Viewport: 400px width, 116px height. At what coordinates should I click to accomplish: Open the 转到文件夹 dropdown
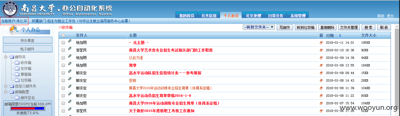point(259,27)
